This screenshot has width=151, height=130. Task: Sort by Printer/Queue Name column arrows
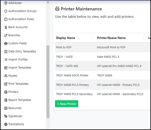pyautogui.click(x=144, y=38)
